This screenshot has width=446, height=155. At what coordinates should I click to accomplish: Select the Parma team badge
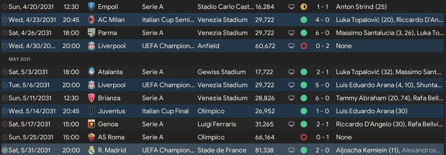[x=91, y=33]
